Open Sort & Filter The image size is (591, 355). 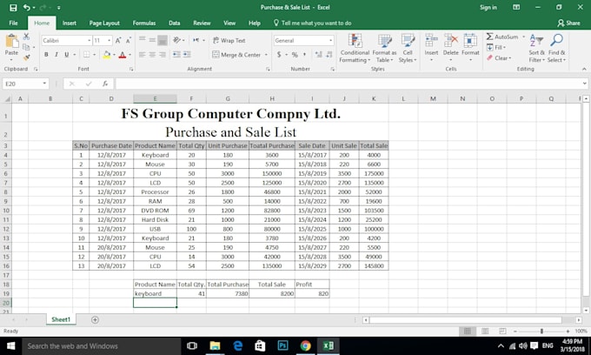pyautogui.click(x=536, y=48)
